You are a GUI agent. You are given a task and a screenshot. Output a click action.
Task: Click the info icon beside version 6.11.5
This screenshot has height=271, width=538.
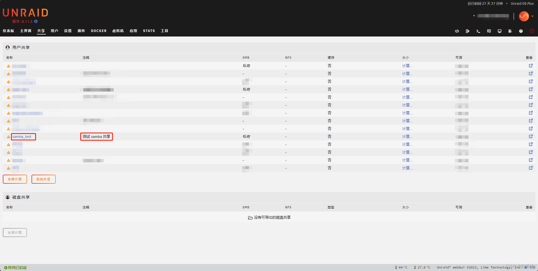point(36,21)
